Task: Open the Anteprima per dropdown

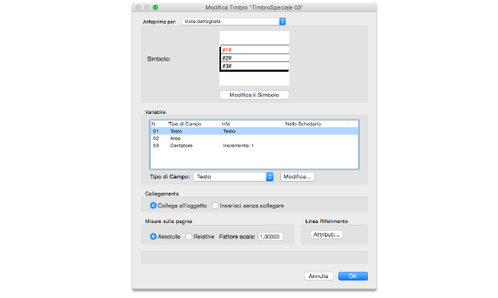Action: tap(233, 22)
